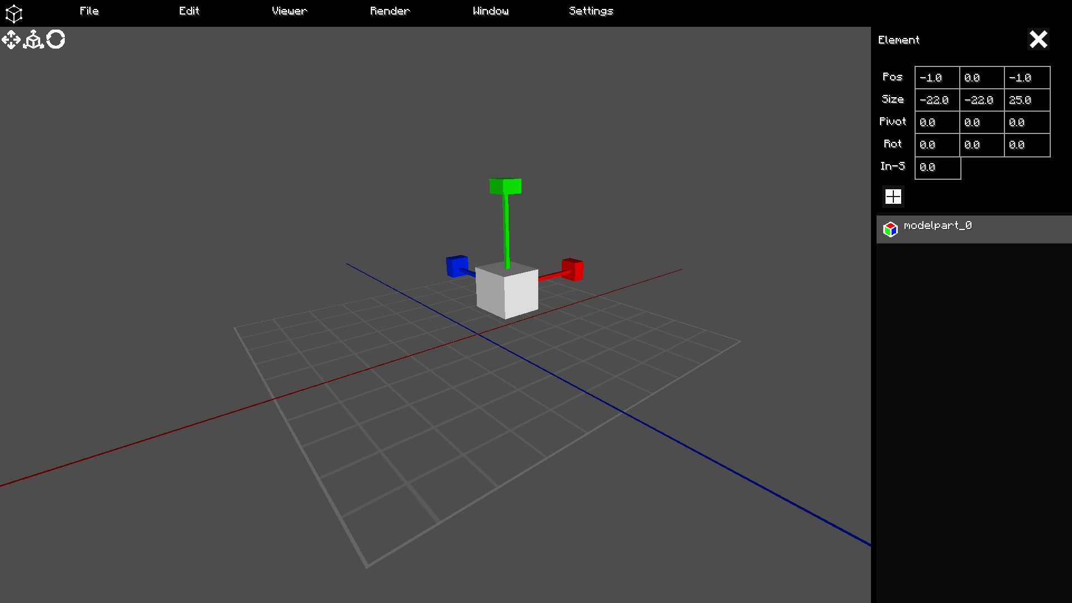
Task: Open the Window menu
Action: tap(490, 11)
